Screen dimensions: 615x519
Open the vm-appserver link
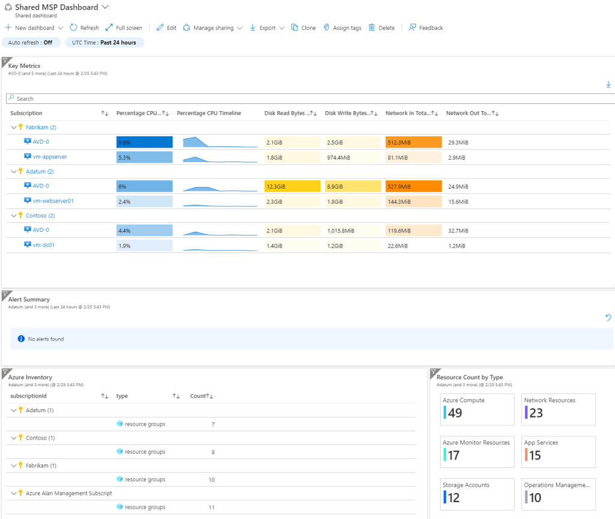[x=49, y=156]
